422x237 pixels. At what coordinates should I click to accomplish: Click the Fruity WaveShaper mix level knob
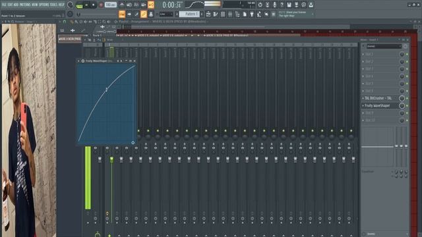point(402,105)
